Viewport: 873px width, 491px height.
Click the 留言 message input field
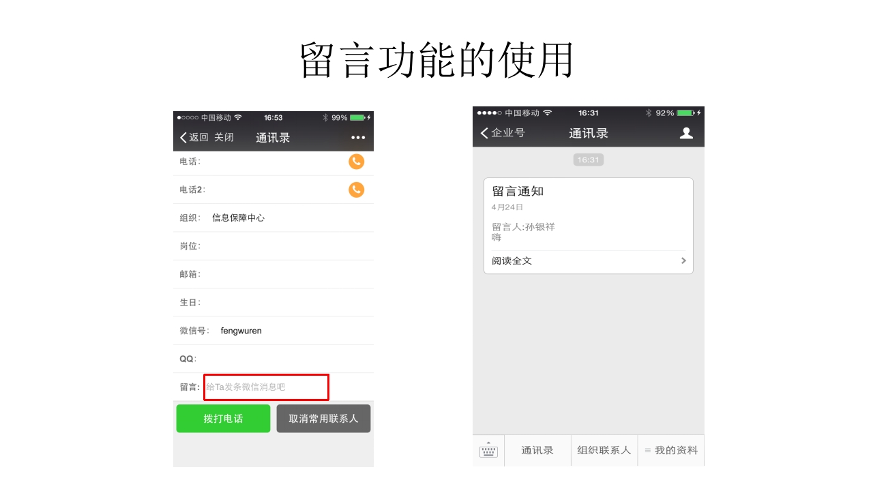click(x=266, y=387)
